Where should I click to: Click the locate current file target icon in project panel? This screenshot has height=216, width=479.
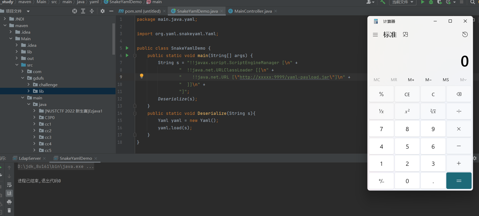pos(75,11)
